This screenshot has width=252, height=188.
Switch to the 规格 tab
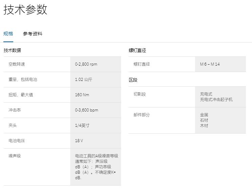8,34
